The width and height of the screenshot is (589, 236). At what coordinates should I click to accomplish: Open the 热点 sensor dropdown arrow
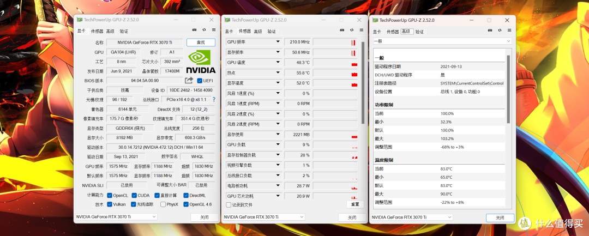[278, 73]
